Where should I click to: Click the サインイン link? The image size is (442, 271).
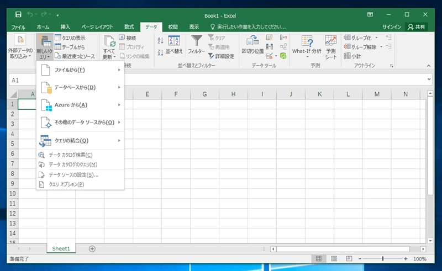point(392,27)
